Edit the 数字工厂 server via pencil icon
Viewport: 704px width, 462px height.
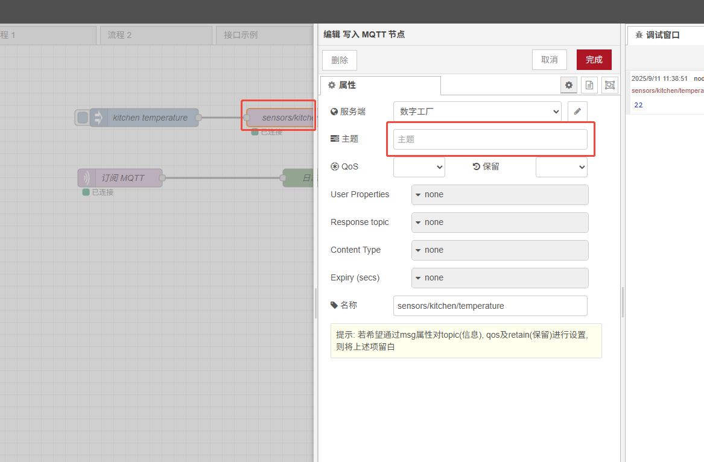coord(577,111)
